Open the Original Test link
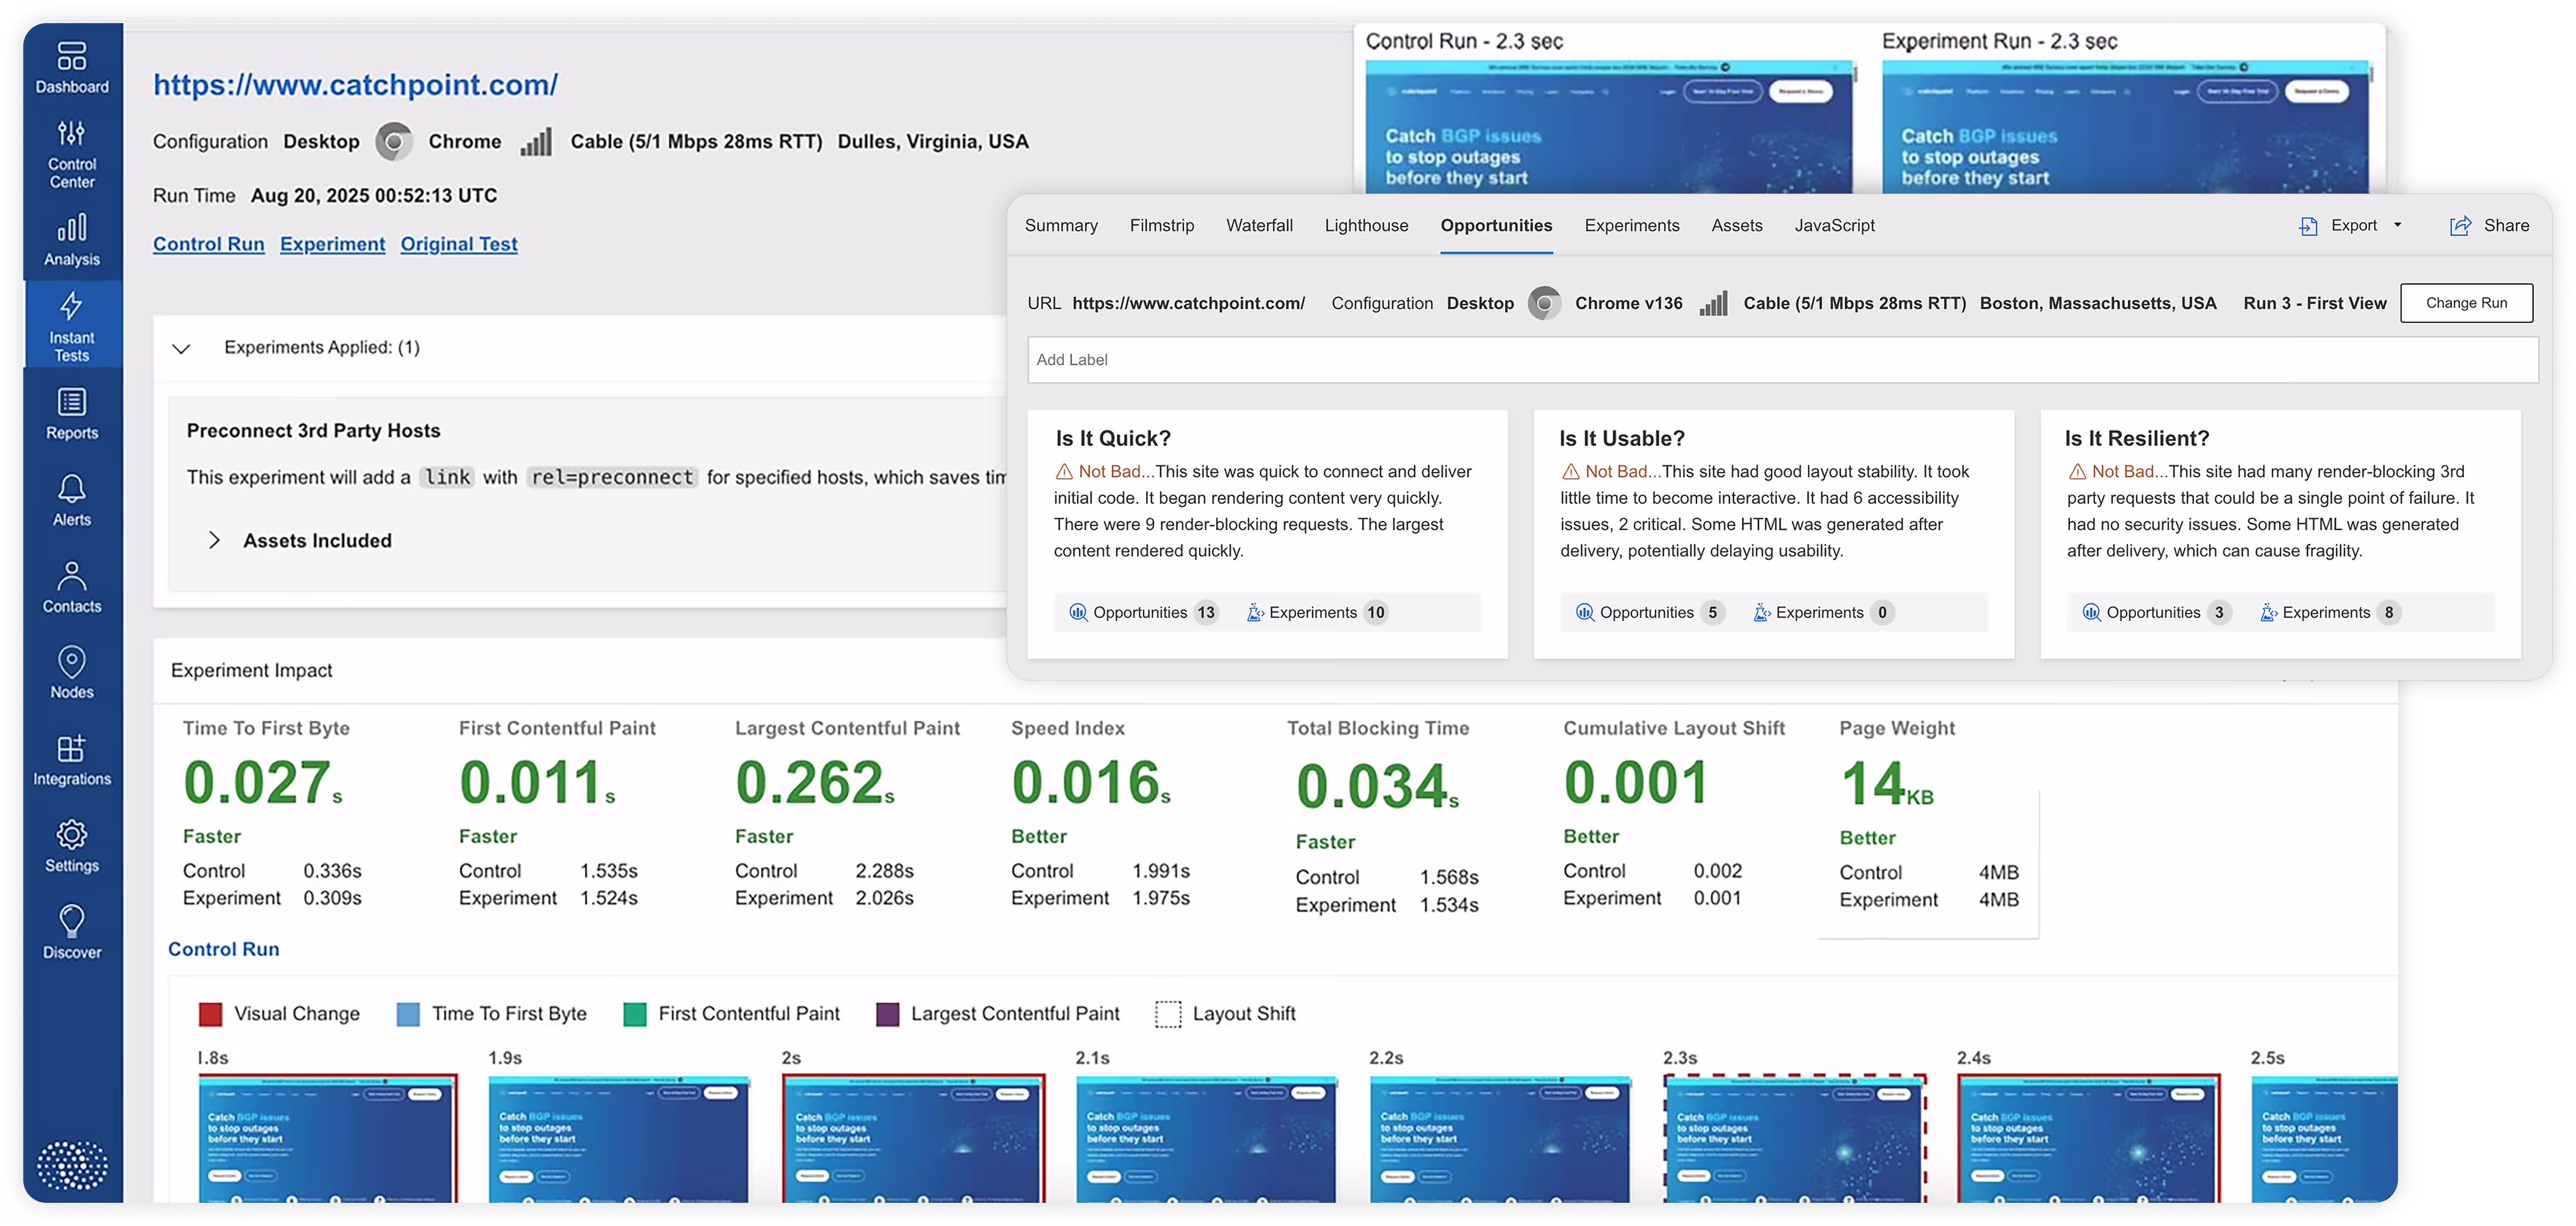The image size is (2576, 1226). click(459, 244)
